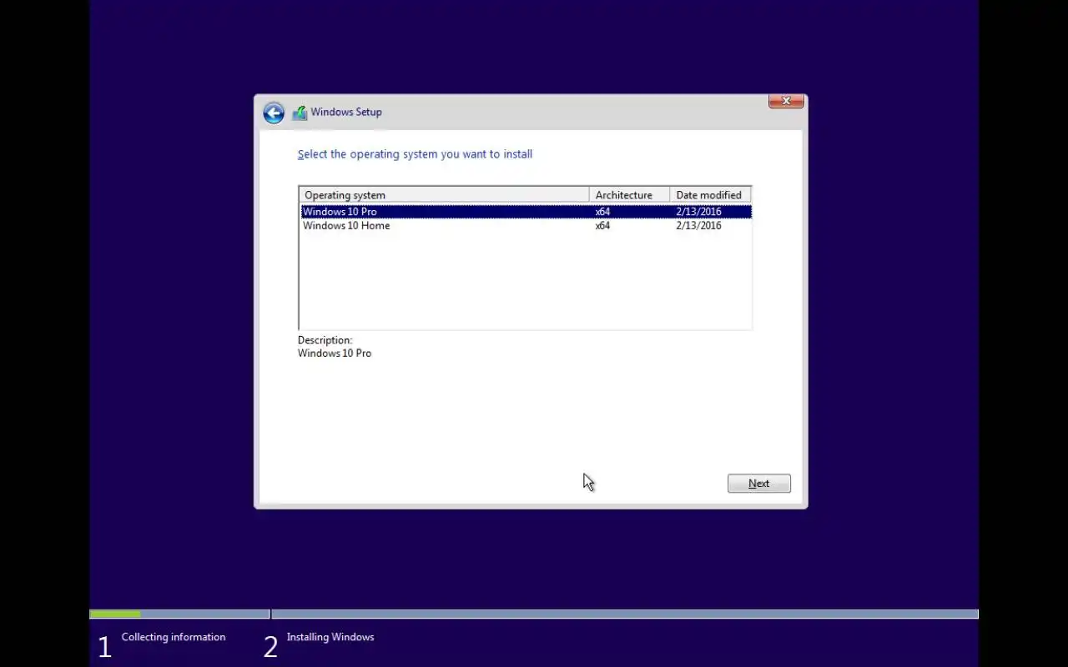
Task: Click the green setup progress bar
Action: 115,614
